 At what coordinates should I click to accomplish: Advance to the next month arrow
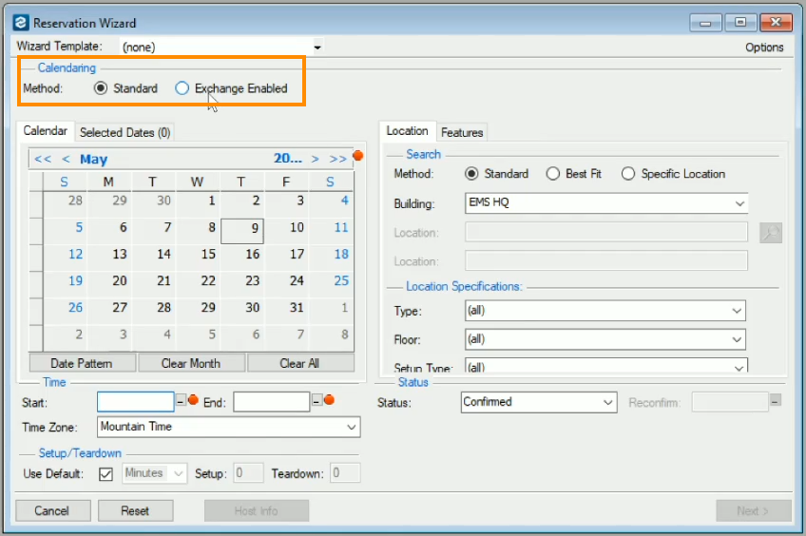pyautogui.click(x=316, y=159)
